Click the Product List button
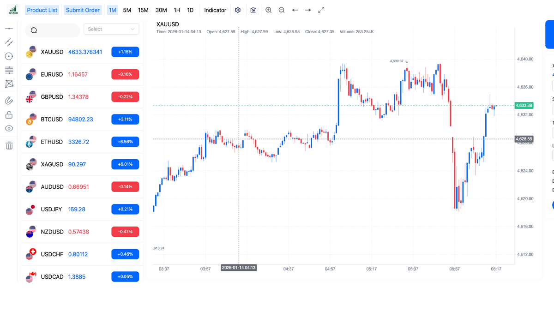Viewport: 554px width, 323px height. [42, 10]
